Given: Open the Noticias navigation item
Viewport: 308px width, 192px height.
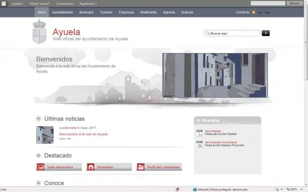Looking at the screenshot, I should 187,12.
